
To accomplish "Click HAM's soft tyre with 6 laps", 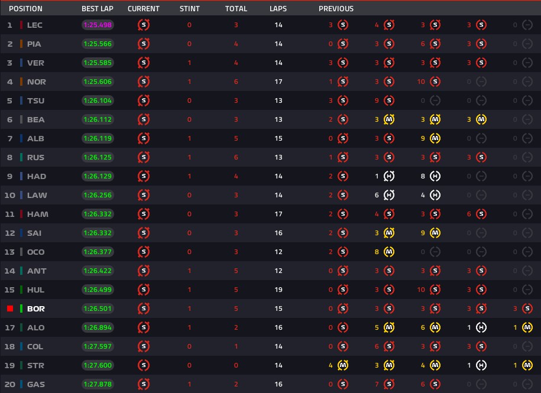I will coord(481,214).
